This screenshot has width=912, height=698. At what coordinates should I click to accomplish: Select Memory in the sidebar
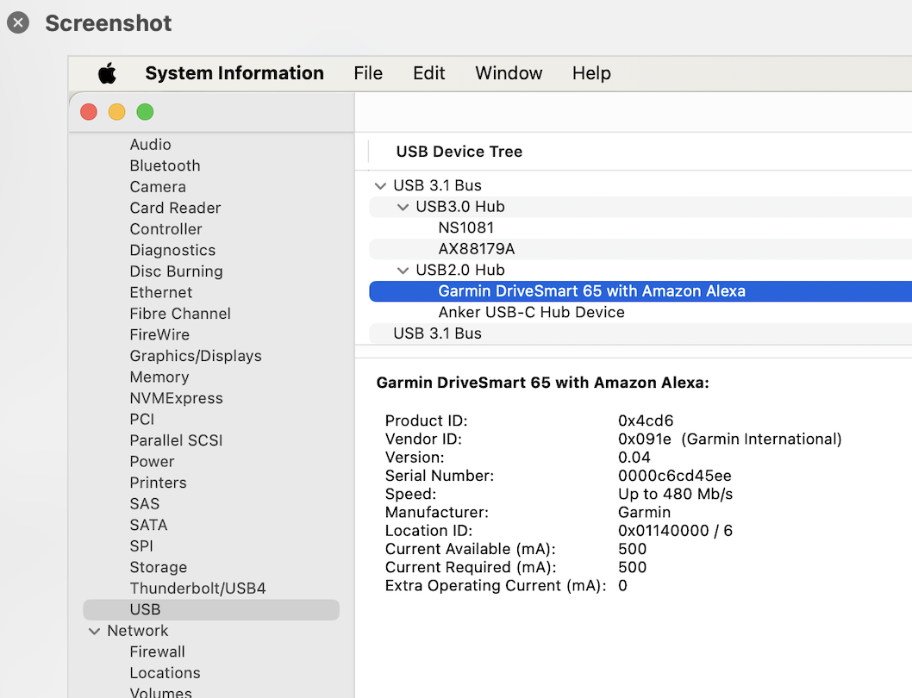(x=159, y=377)
